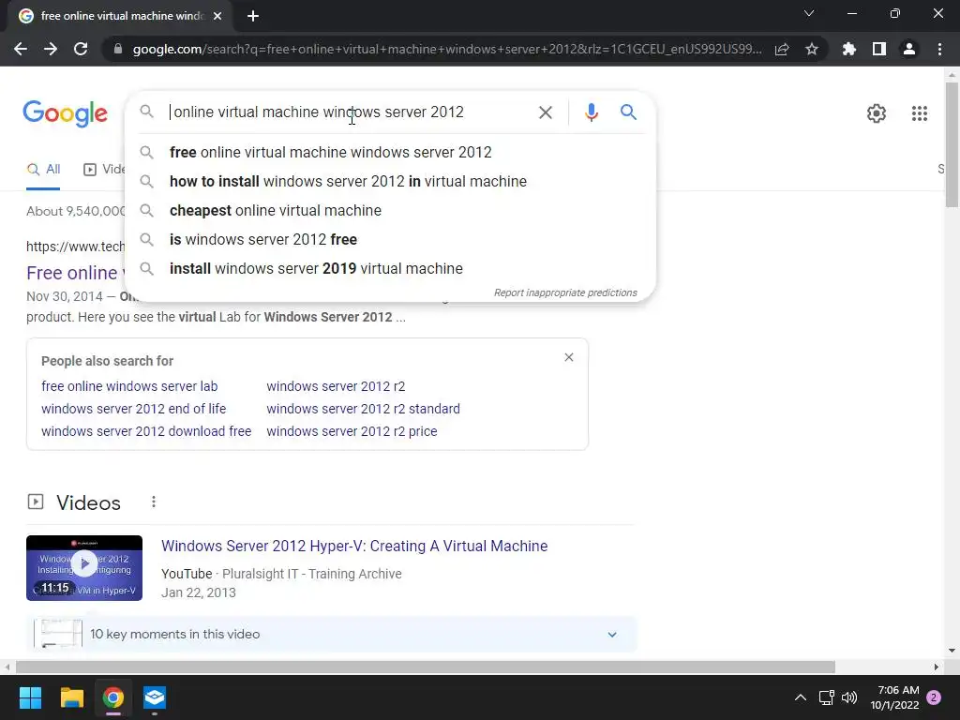Go to Google home via the logo
960x720 pixels.
65,113
